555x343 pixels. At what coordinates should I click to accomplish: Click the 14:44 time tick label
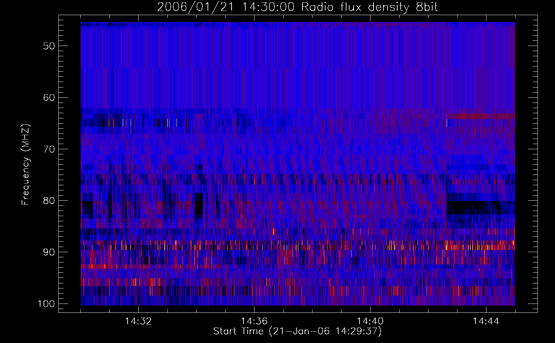click(x=486, y=321)
